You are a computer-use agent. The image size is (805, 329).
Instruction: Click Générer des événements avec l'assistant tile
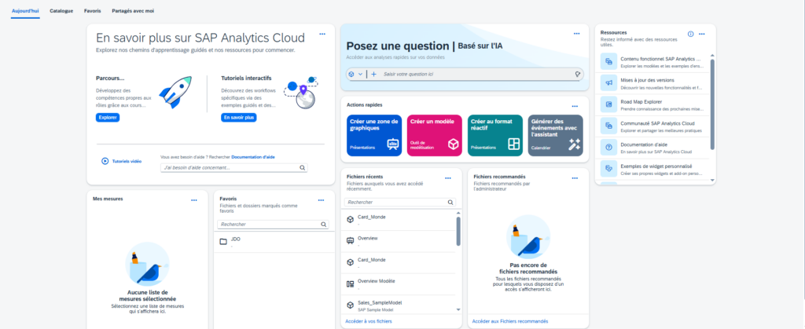[556, 135]
